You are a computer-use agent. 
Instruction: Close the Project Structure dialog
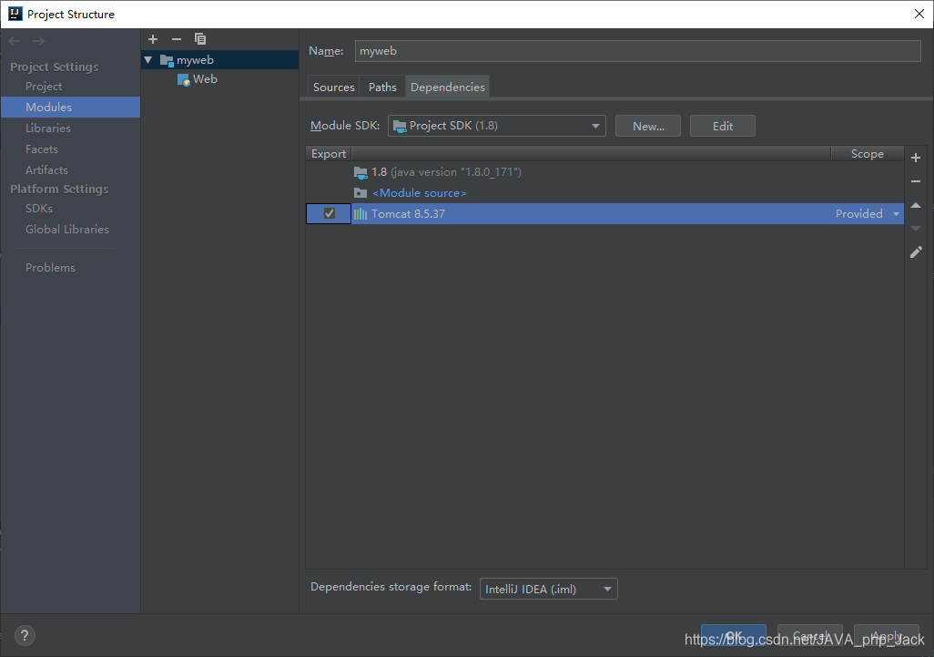pyautogui.click(x=919, y=14)
